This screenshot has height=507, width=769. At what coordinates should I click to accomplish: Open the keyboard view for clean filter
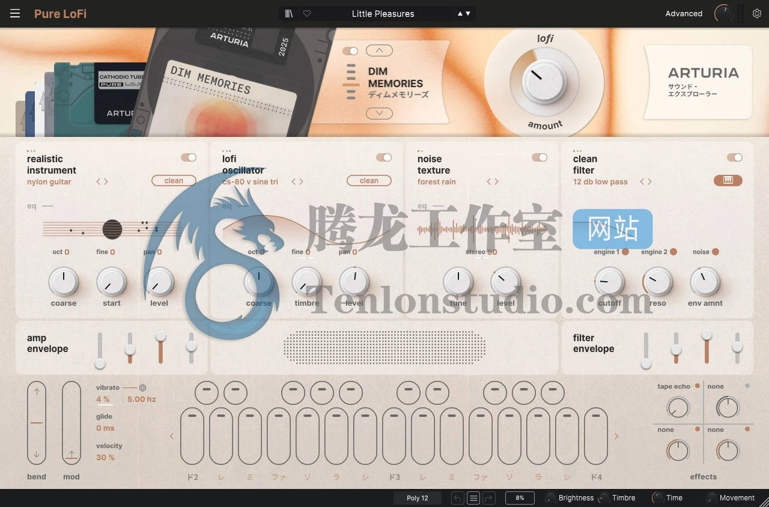pyautogui.click(x=728, y=180)
